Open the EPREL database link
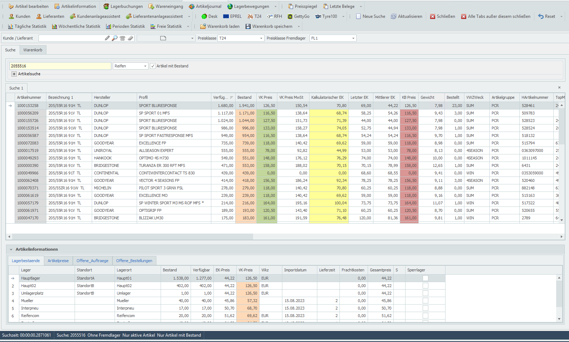 (232, 16)
